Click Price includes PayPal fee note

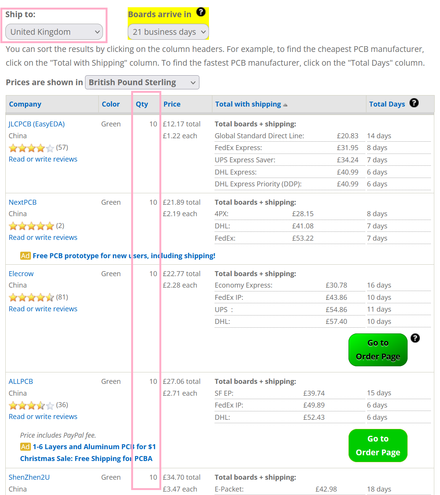58,435
